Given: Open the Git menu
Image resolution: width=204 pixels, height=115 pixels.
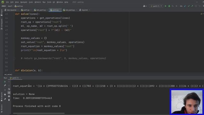Looking at the screenshot, I should click(54, 2).
